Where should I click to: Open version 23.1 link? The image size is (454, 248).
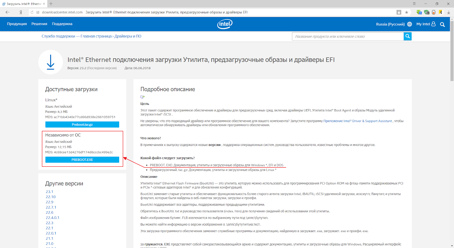click(49, 192)
